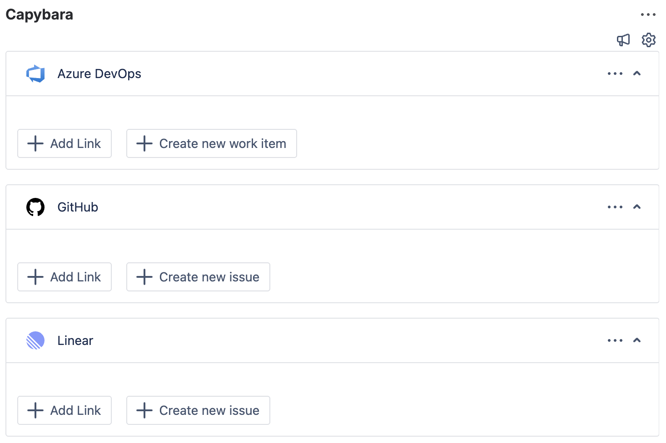Click the GitHub octocat logo
666x443 pixels.
[35, 207]
